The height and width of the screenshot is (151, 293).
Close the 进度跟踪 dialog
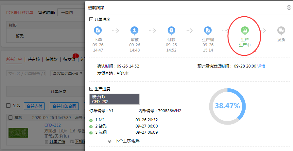coord(289,8)
